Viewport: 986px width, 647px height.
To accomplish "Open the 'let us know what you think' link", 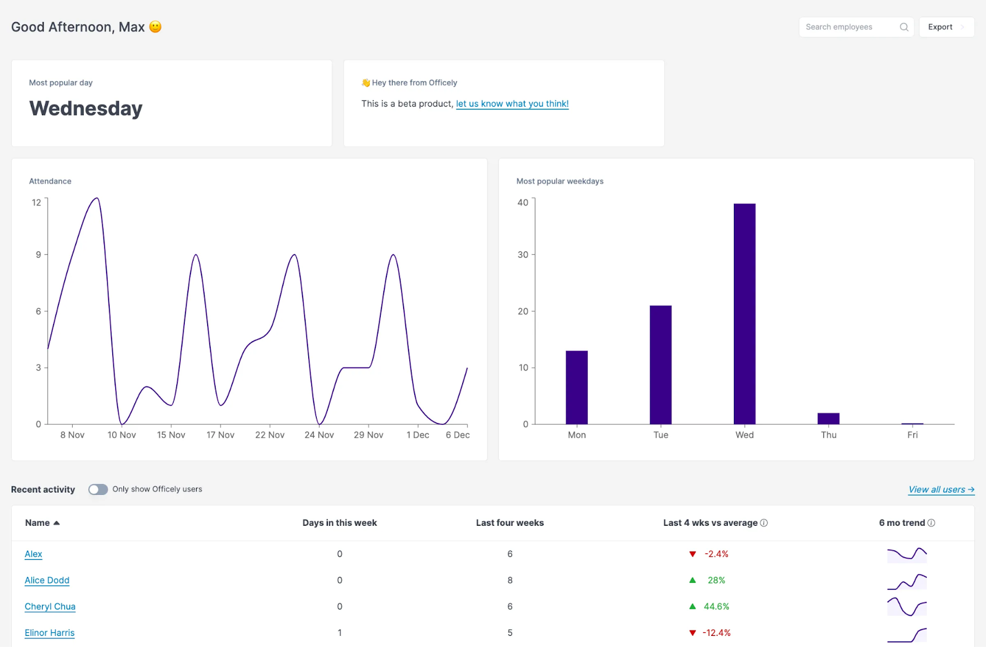I will point(512,103).
